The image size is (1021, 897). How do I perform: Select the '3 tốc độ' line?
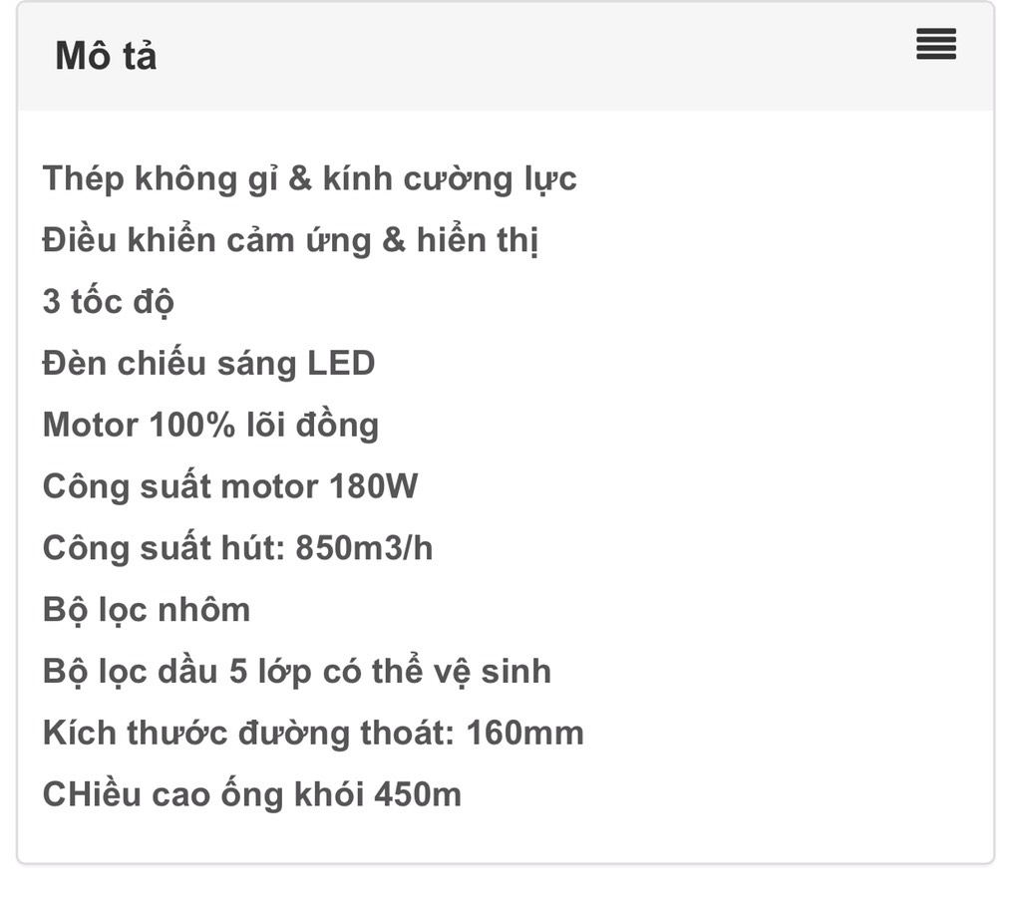(108, 302)
